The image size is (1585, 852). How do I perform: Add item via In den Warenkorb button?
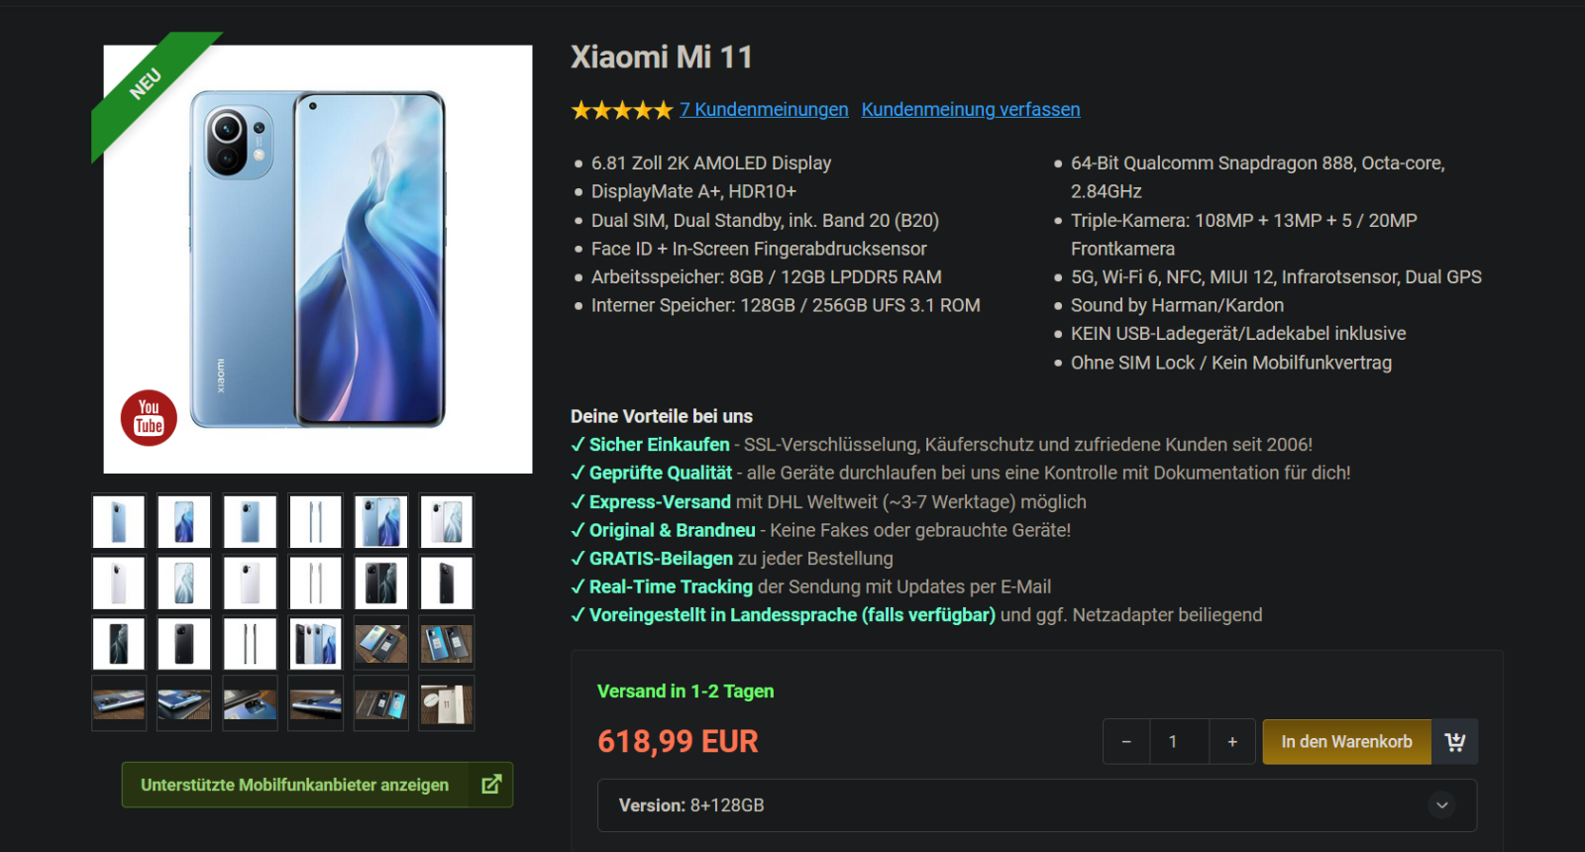click(1346, 742)
